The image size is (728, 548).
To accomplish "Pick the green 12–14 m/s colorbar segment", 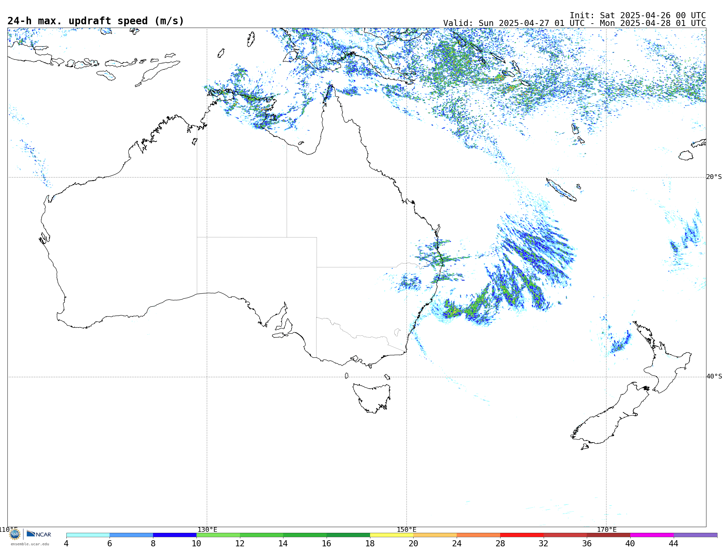I will click(x=262, y=535).
